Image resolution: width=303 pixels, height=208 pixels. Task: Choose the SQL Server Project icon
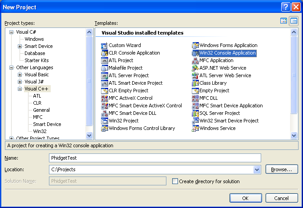pyautogui.click(x=195, y=113)
